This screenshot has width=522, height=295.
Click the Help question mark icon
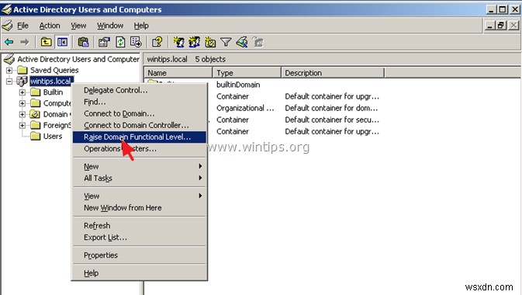click(x=157, y=42)
